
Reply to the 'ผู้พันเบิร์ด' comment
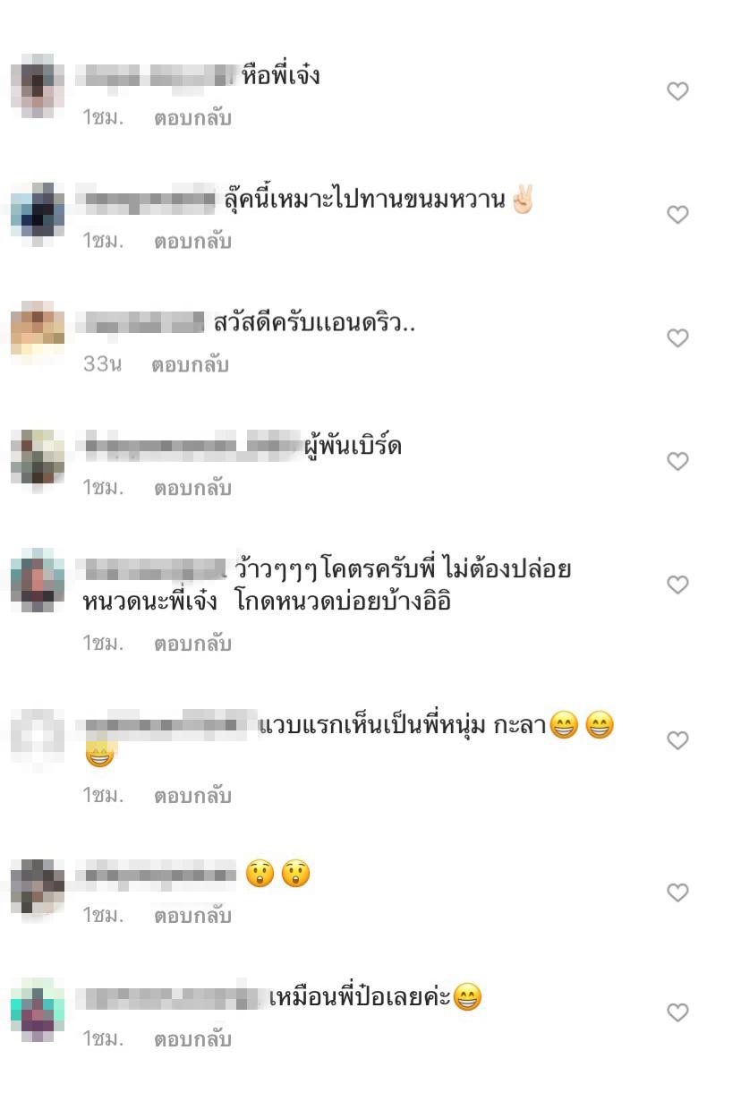pyautogui.click(x=192, y=489)
